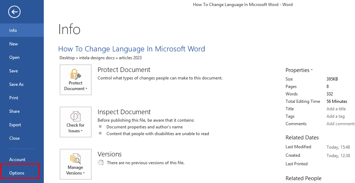Click the Desktop path segment
The width and height of the screenshot is (355, 183).
[x=67, y=58]
